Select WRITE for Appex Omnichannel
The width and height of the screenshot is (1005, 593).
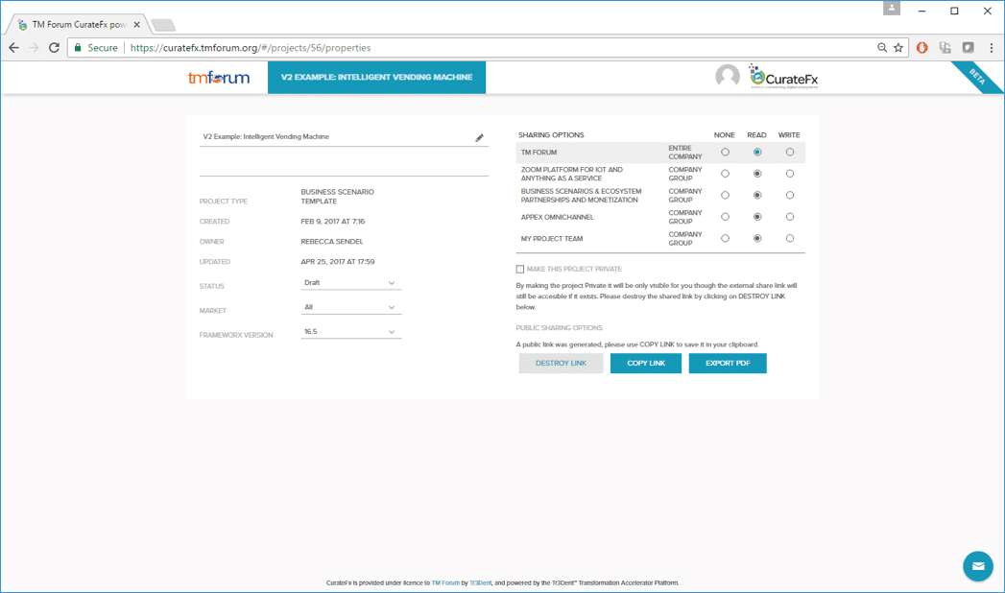pos(790,217)
